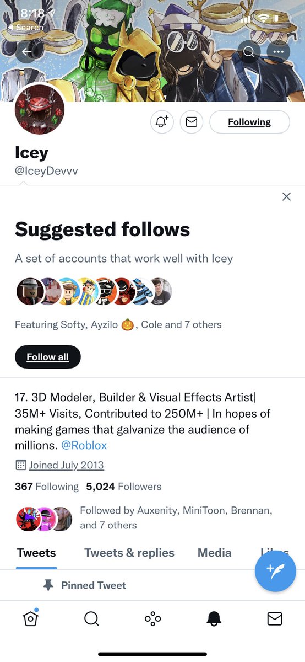Open the Spaces icon in the bottom bar
This screenshot has height=662, width=305.
pos(153,619)
